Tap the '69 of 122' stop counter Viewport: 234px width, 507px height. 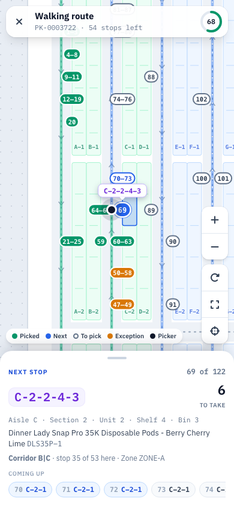tap(206, 371)
